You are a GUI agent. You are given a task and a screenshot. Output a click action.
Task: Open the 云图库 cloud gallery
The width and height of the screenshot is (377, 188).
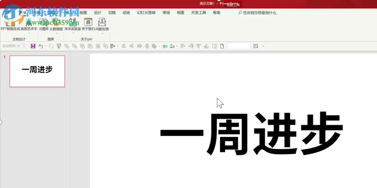click(x=44, y=24)
